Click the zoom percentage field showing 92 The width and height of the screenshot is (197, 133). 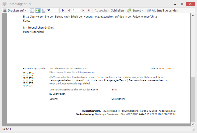coord(52,11)
